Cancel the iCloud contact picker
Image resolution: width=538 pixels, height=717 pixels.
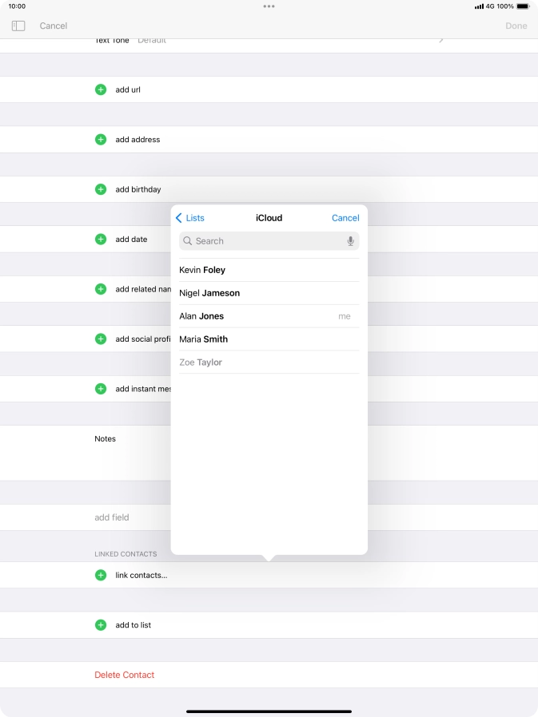point(345,218)
